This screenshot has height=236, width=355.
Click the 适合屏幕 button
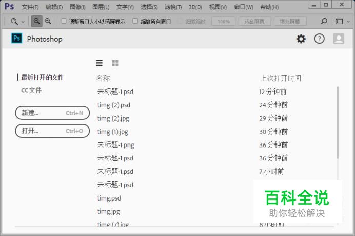point(254,22)
